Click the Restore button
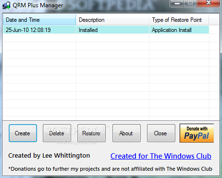This screenshot has height=178, width=222. pyautogui.click(x=92, y=133)
